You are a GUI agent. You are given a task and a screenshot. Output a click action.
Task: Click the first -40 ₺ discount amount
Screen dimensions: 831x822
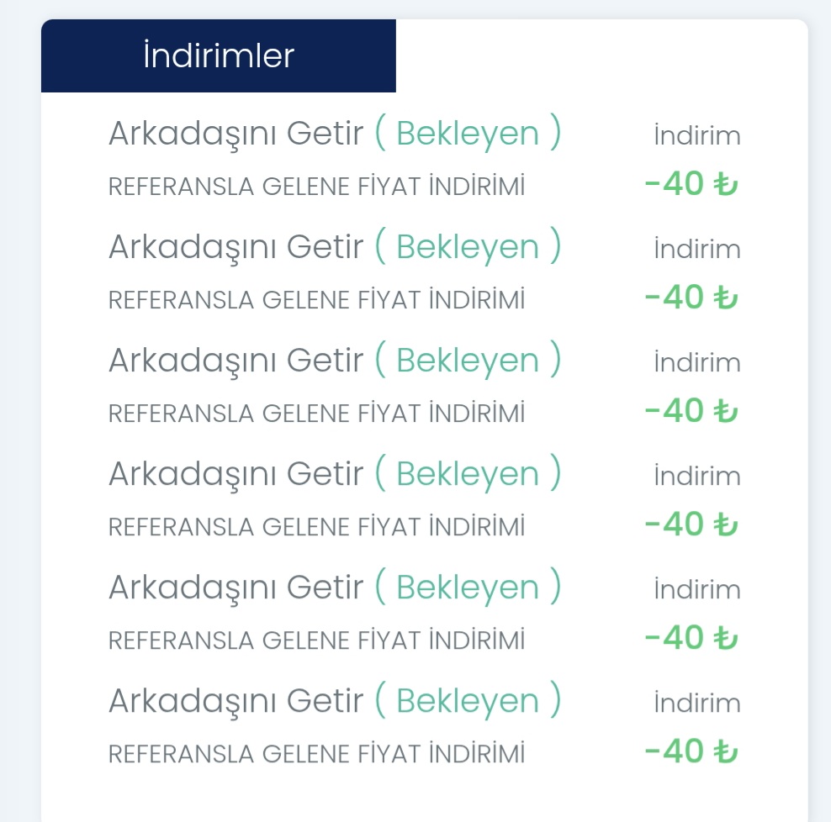(x=691, y=184)
